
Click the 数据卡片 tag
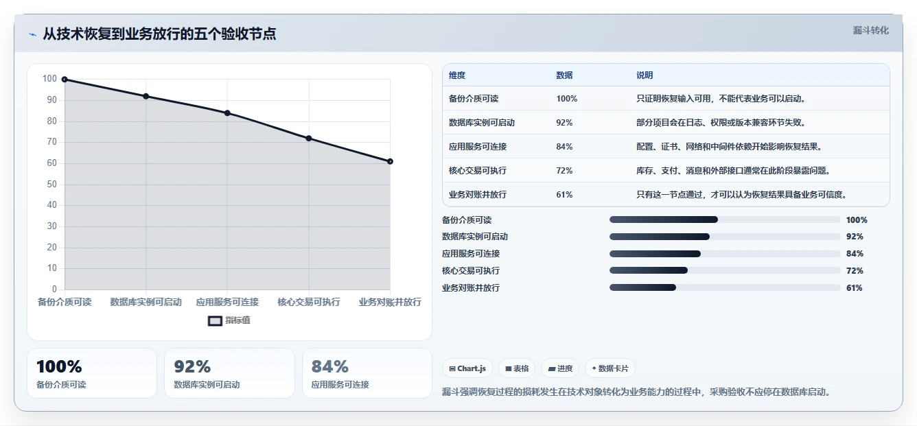(x=610, y=368)
